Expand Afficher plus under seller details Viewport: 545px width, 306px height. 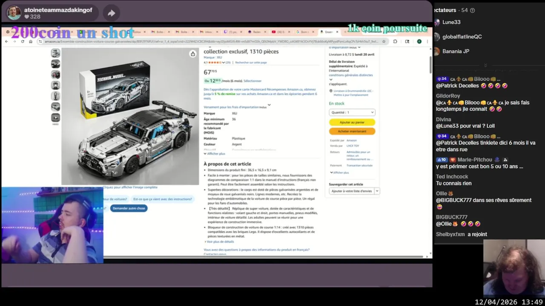click(x=339, y=173)
